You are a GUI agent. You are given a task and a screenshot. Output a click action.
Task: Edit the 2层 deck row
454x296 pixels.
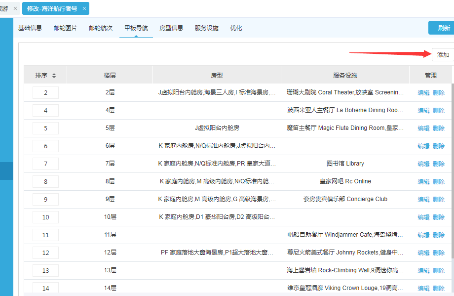coord(423,93)
